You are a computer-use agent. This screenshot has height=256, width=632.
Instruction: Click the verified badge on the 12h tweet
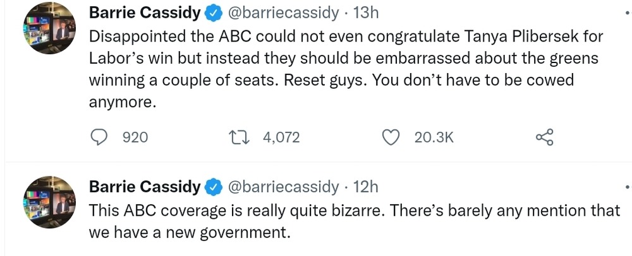coord(214,187)
